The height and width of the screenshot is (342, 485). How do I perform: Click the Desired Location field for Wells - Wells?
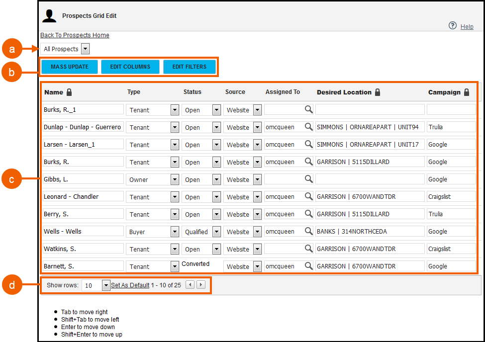point(370,231)
